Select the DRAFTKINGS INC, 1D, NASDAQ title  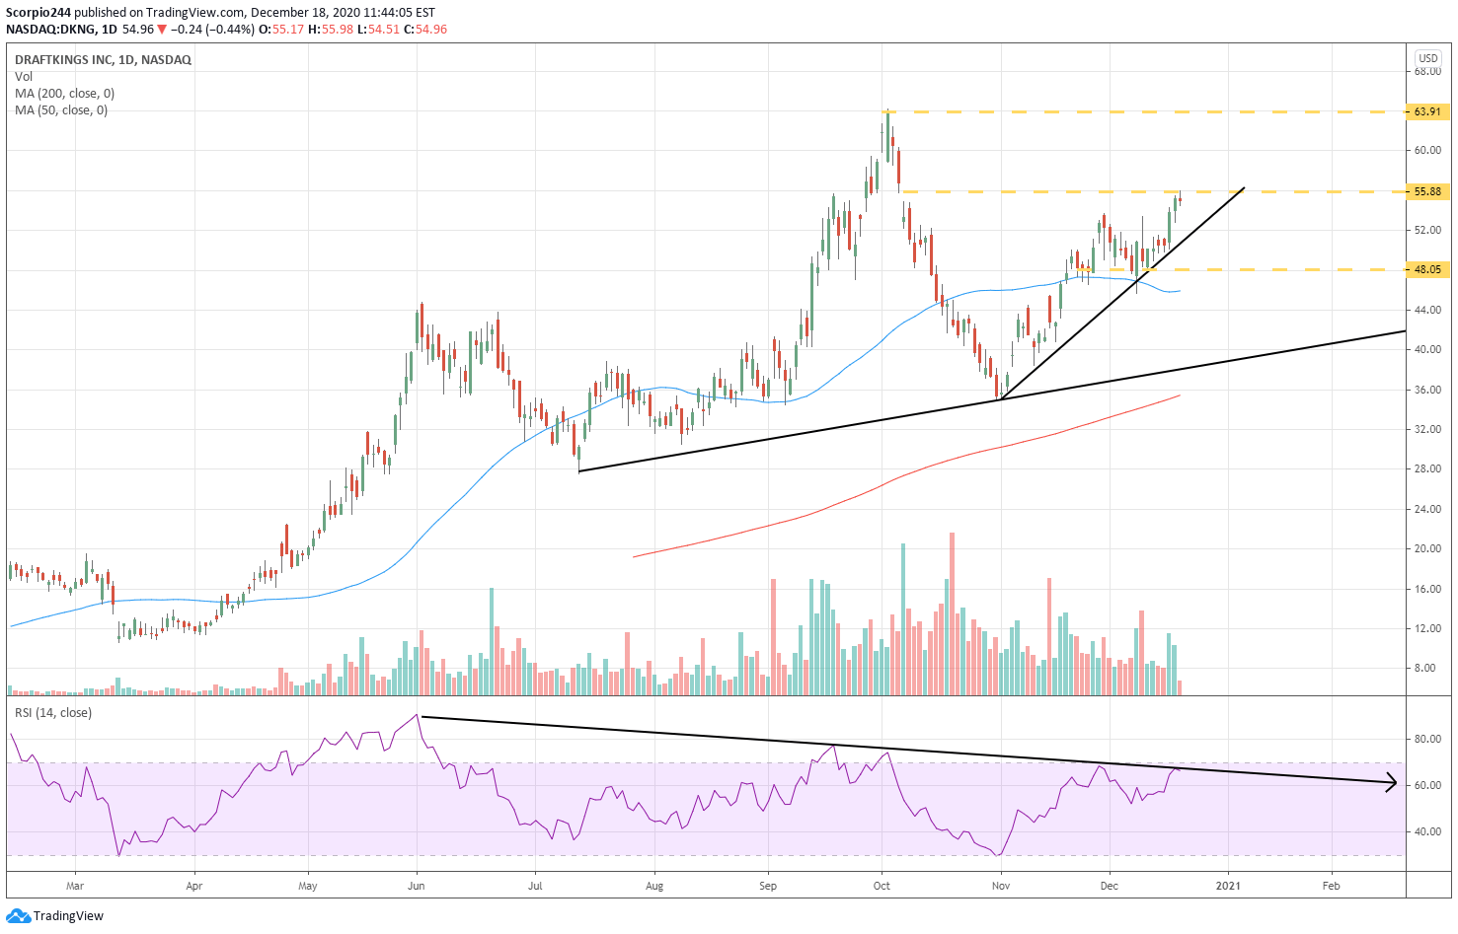point(103,60)
